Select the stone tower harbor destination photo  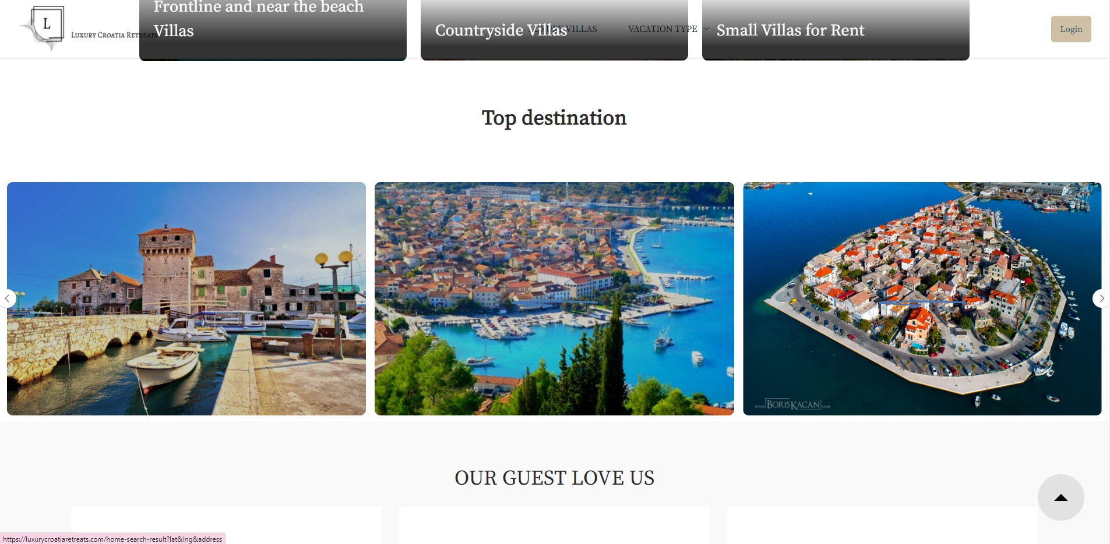pyautogui.click(x=186, y=298)
